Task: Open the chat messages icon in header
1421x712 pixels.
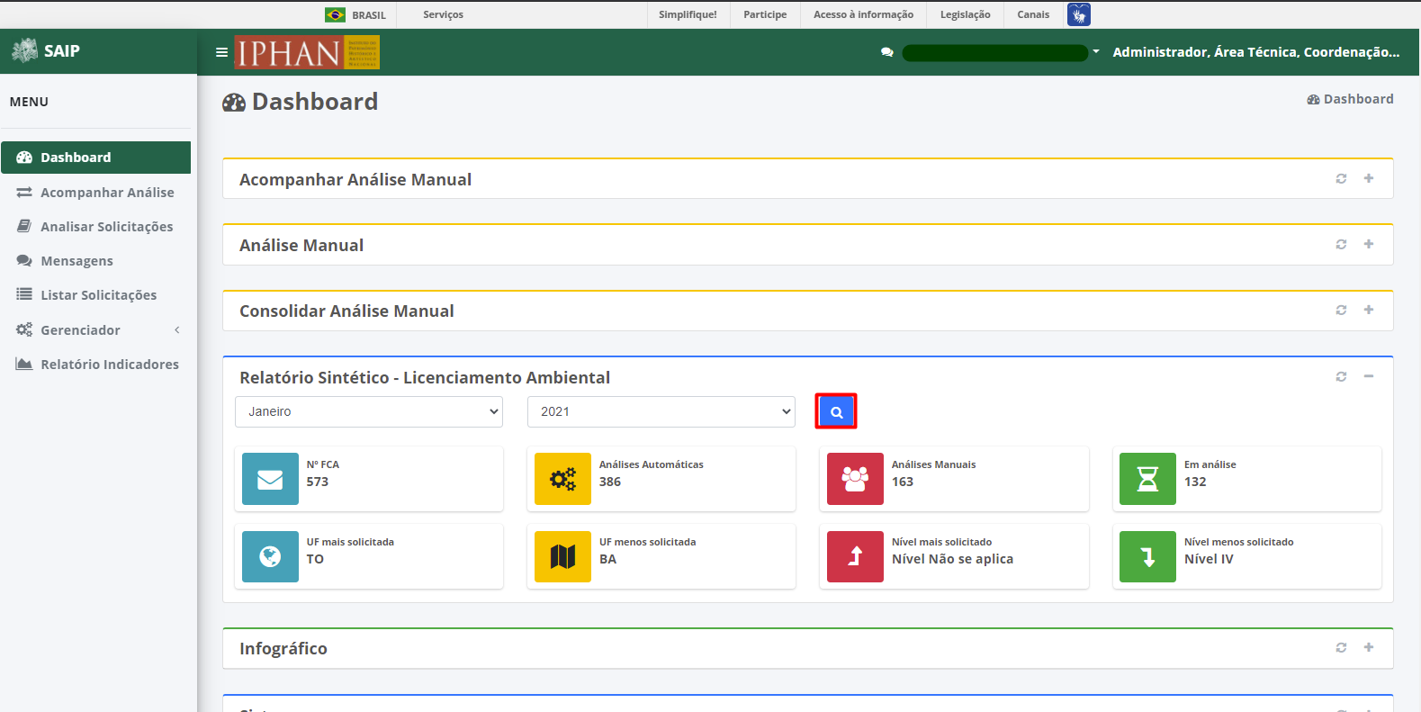Action: (x=887, y=52)
